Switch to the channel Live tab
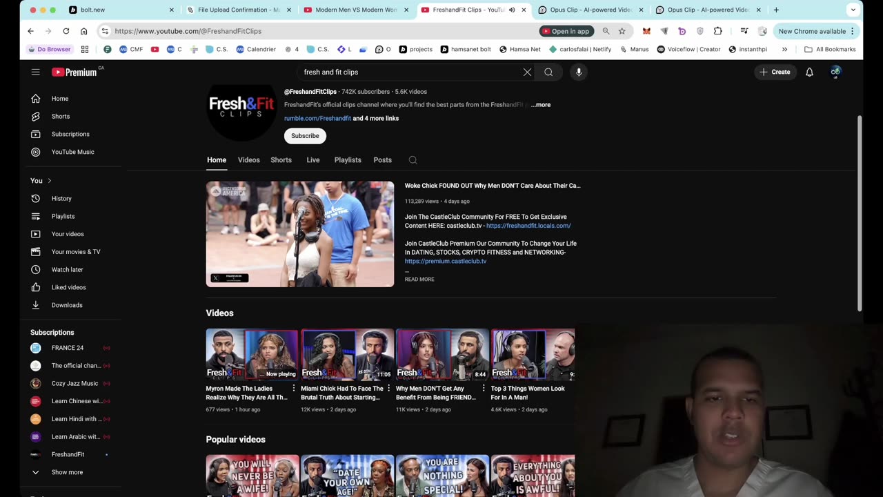 [x=313, y=160]
